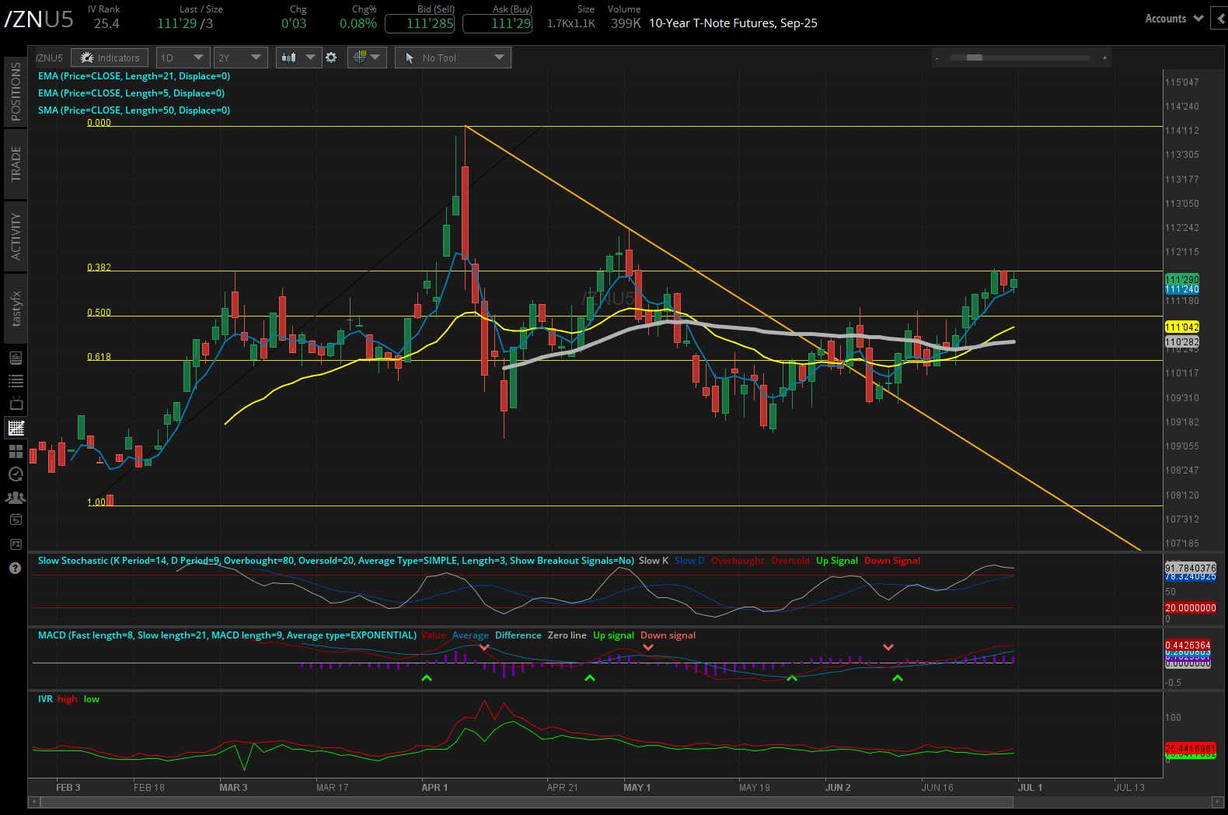Click the 0.000 Fibonacci level label
The width and height of the screenshot is (1228, 815).
(x=99, y=123)
